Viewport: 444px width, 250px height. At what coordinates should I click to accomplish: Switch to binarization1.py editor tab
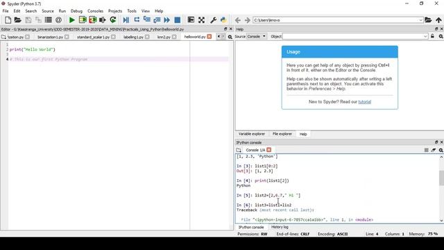51,37
